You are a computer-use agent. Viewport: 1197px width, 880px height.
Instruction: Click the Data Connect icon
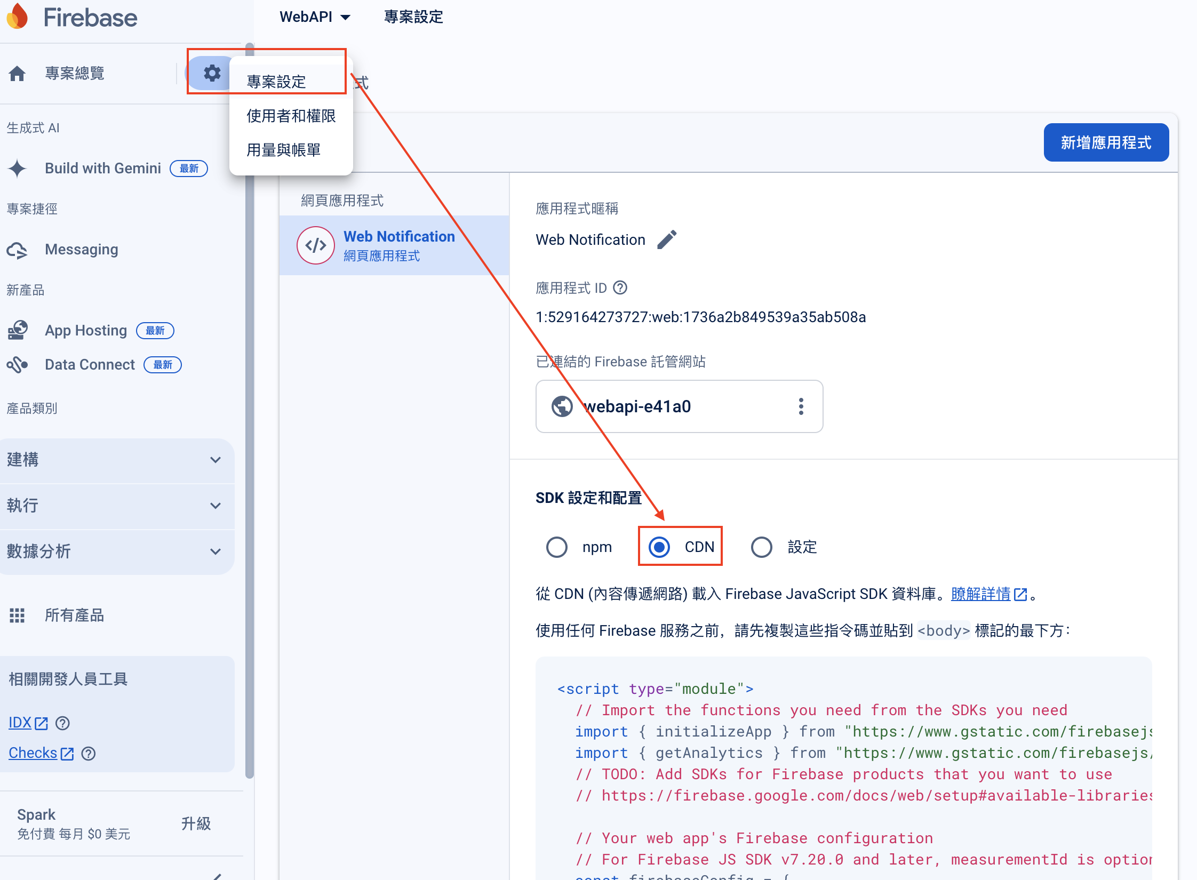point(17,365)
